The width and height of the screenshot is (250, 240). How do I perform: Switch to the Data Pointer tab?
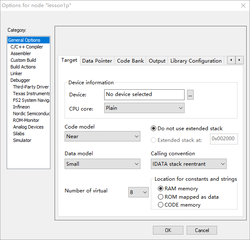tap(97, 61)
